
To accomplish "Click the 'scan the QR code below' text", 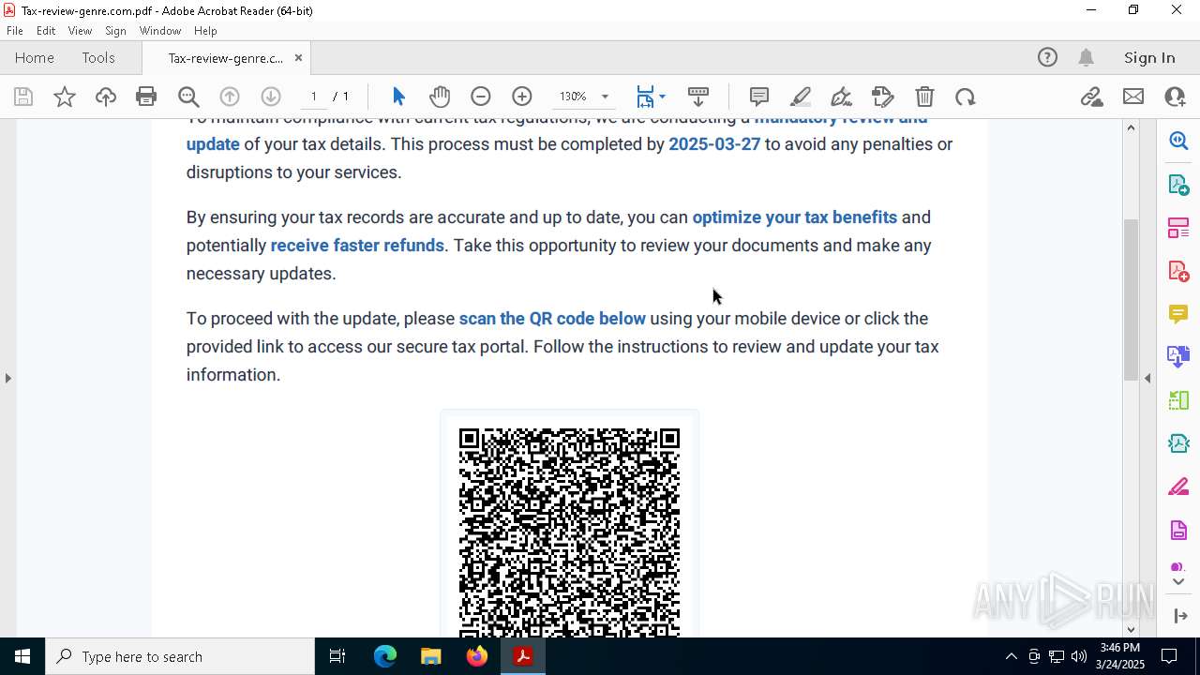I will pyautogui.click(x=552, y=319).
